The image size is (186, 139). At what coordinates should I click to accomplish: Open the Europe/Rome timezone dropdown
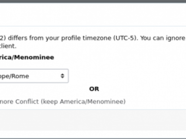(34, 76)
